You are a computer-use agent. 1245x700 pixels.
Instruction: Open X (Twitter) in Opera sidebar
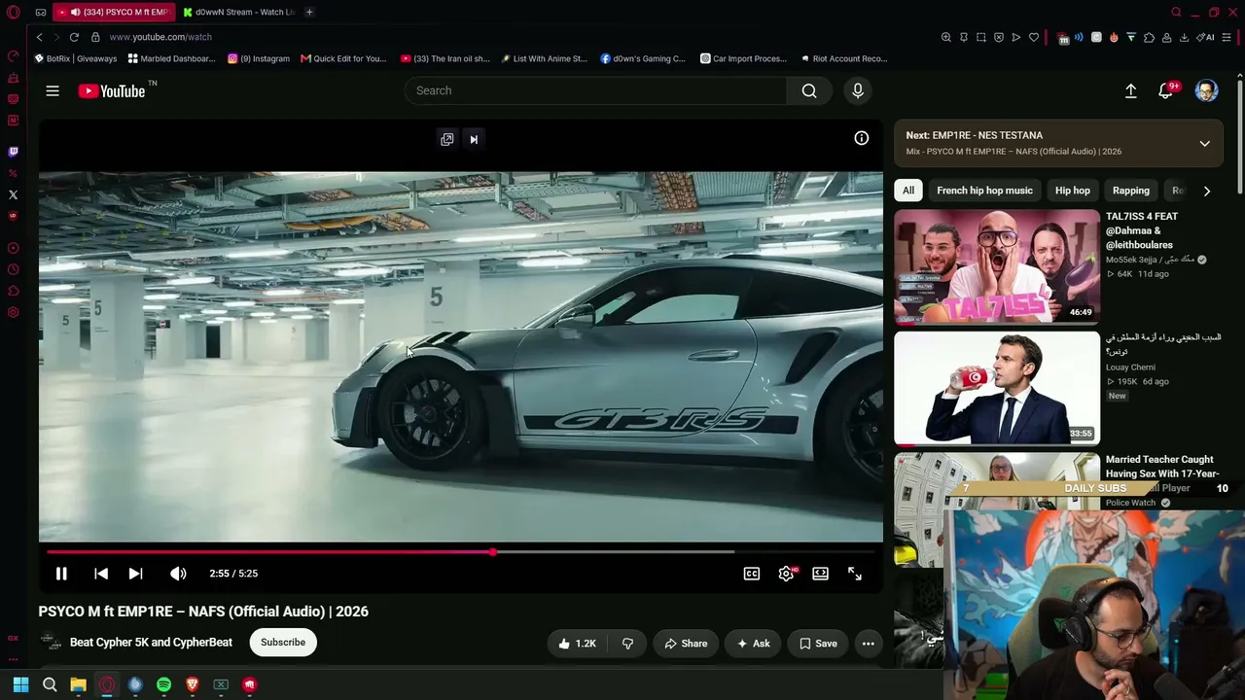pos(13,194)
